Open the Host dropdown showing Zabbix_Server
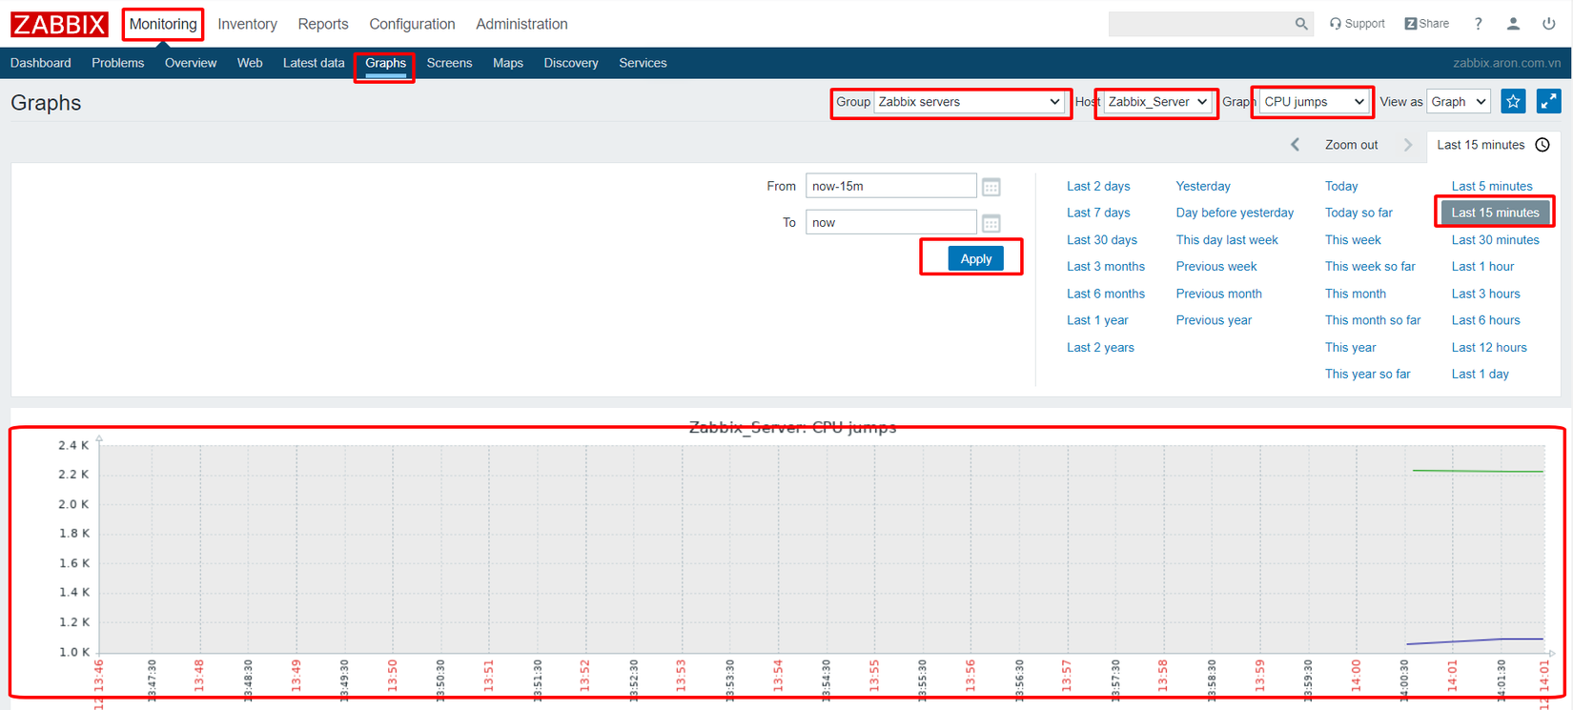The width and height of the screenshot is (1573, 710). (x=1157, y=102)
